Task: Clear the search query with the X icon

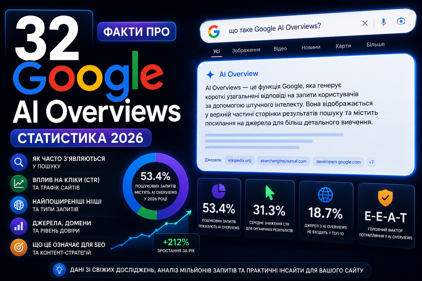Action: pyautogui.click(x=365, y=23)
